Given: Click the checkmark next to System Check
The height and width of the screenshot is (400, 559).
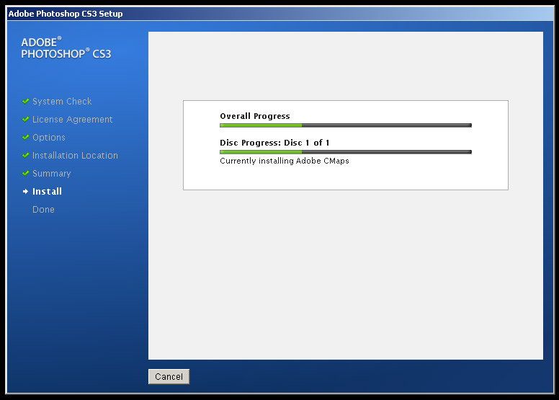Looking at the screenshot, I should [25, 102].
